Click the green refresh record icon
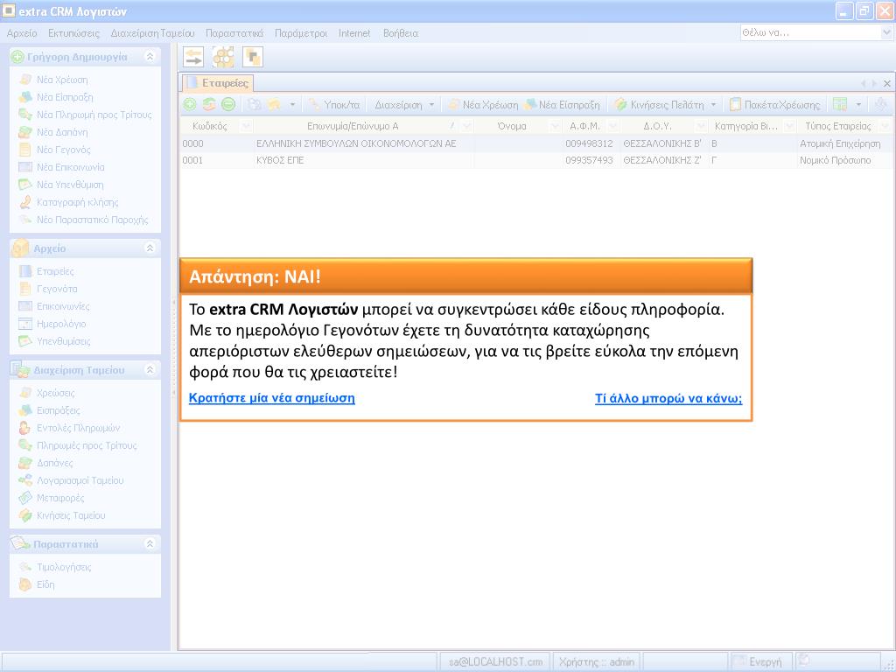This screenshot has height=672, width=896. [208, 104]
